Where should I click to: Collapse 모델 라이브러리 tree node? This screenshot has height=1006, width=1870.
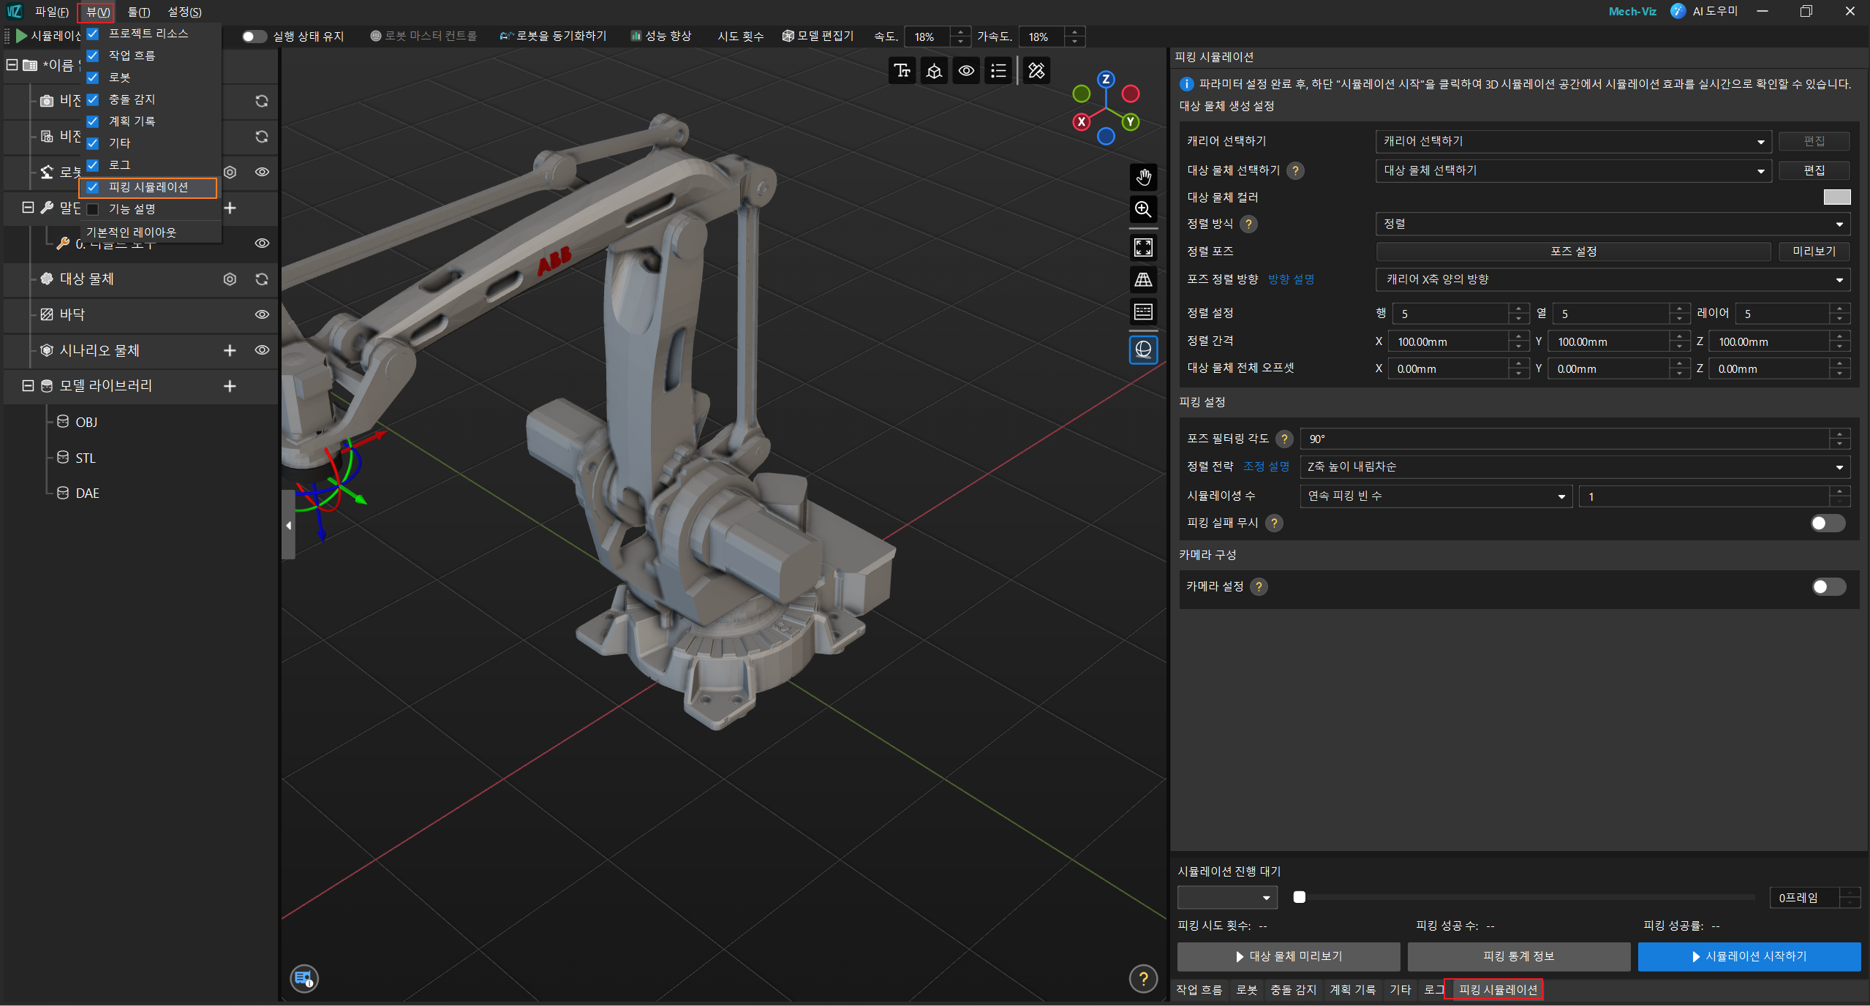click(28, 385)
